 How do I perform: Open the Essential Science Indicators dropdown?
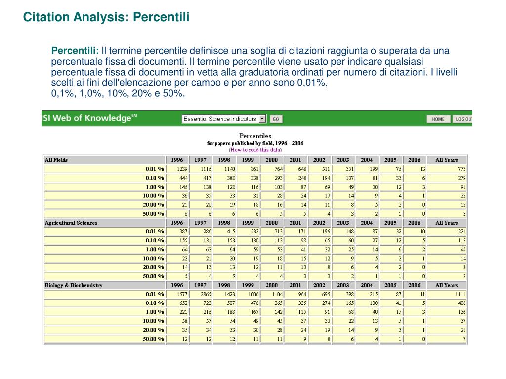click(x=224, y=119)
